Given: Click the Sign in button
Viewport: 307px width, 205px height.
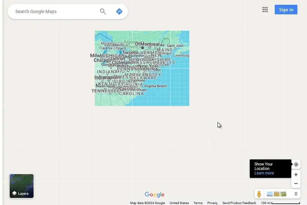Looking at the screenshot, I should click(286, 10).
